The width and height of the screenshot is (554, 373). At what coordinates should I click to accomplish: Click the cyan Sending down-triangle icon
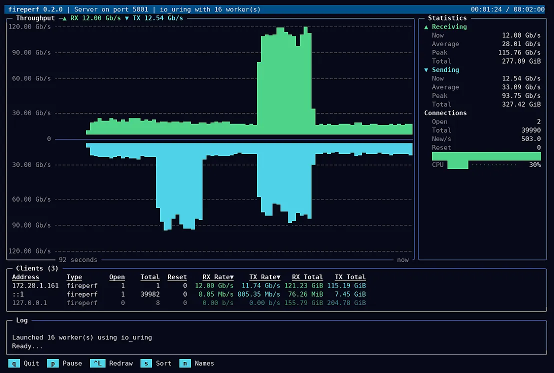[426, 70]
